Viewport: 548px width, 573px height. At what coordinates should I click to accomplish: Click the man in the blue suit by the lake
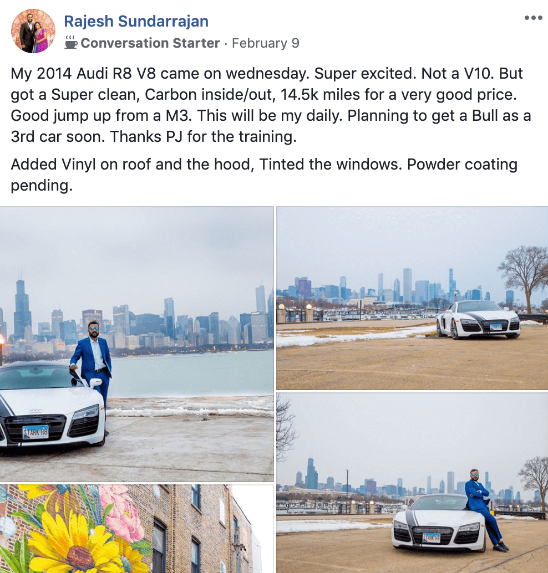[x=92, y=369]
